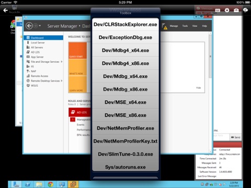
Task: Select AD LDS in the sidebar
Action: [x=43, y=52]
